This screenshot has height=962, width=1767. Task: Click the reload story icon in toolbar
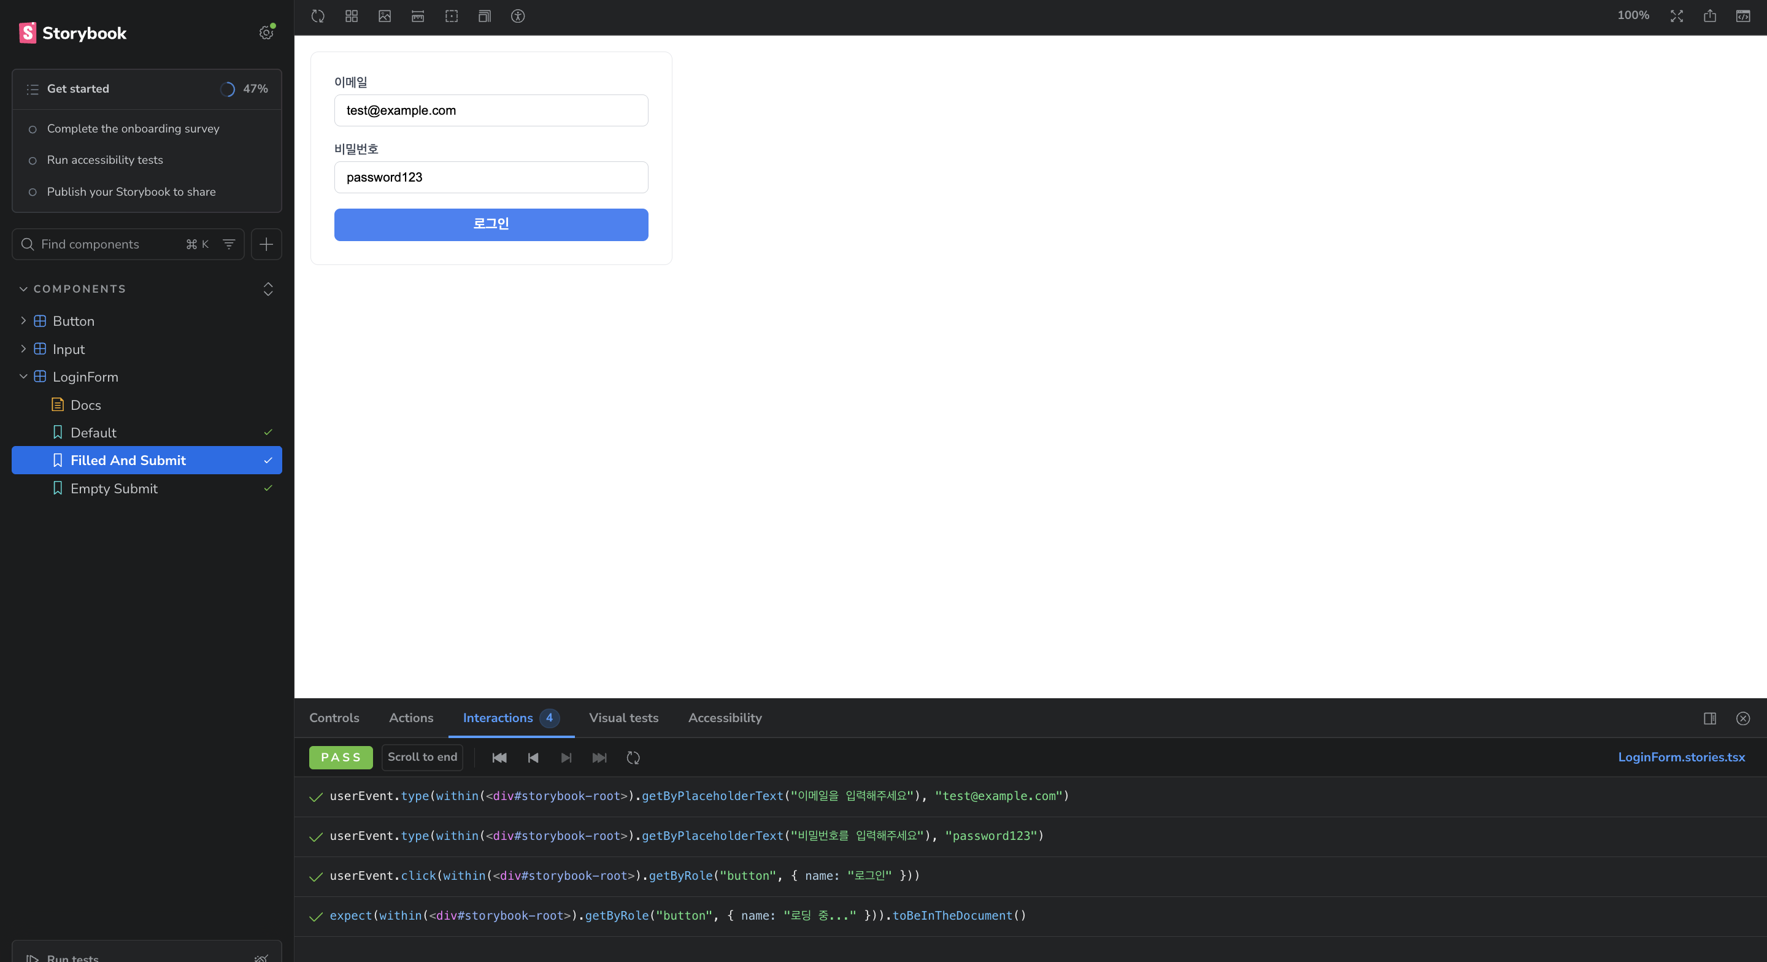coord(318,16)
